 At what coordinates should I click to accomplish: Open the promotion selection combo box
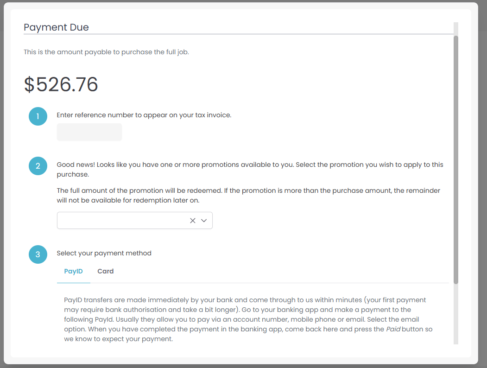(x=121, y=221)
